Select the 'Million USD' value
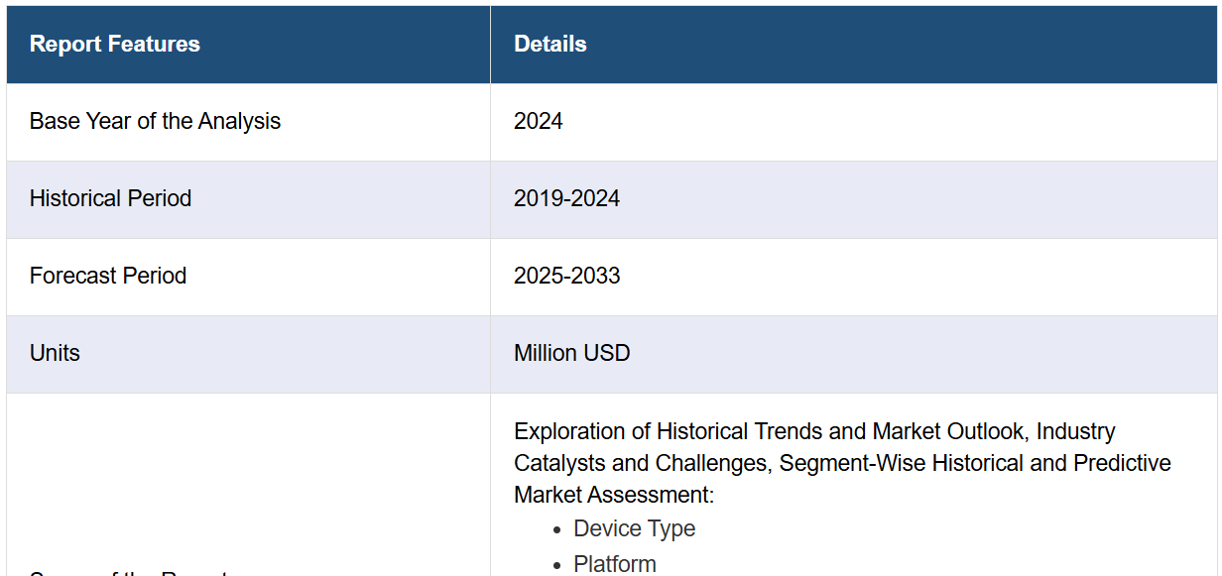 pos(572,353)
